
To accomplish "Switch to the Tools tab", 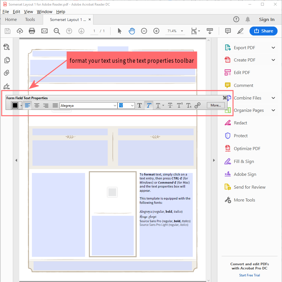I will click(x=30, y=20).
